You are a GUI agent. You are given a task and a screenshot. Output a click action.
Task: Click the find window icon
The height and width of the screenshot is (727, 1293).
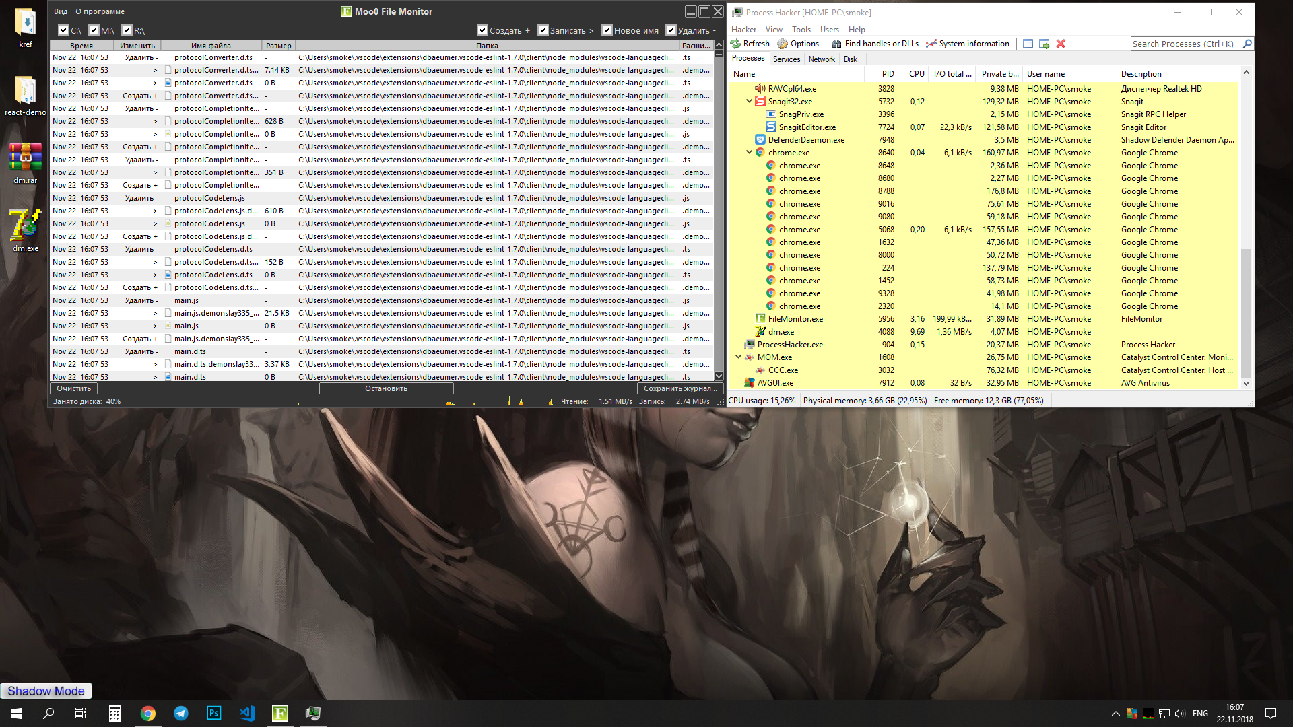pyautogui.click(x=1028, y=44)
